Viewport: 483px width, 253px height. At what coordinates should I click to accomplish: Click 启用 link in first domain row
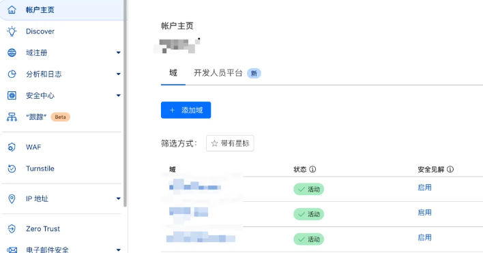pyautogui.click(x=424, y=188)
